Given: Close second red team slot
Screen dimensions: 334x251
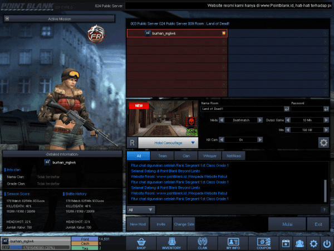Looking at the screenshot, I should tap(224, 42).
